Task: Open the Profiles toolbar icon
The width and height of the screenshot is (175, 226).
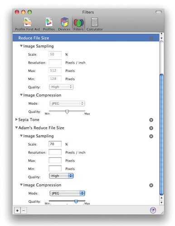Action: point(49,24)
